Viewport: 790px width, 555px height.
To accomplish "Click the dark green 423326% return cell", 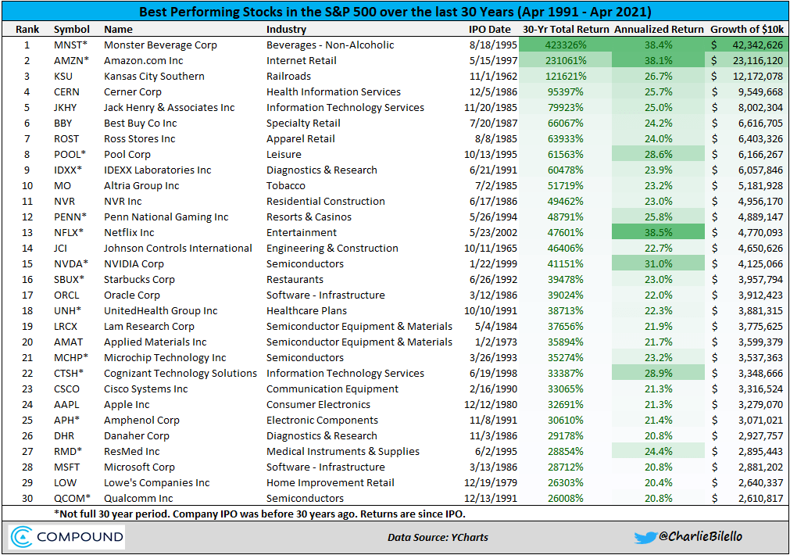I will tap(564, 45).
